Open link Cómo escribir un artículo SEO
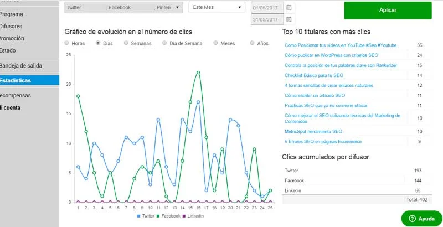The width and height of the screenshot is (443, 227). pos(315,95)
